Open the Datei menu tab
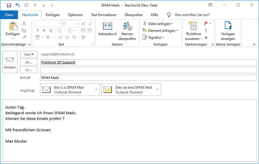The height and width of the screenshot is (164, 259). point(9,15)
